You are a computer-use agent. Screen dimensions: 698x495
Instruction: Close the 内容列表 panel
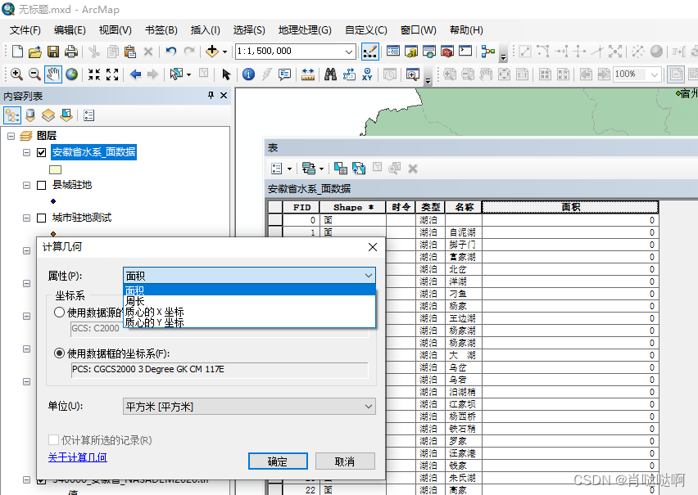pyautogui.click(x=224, y=95)
